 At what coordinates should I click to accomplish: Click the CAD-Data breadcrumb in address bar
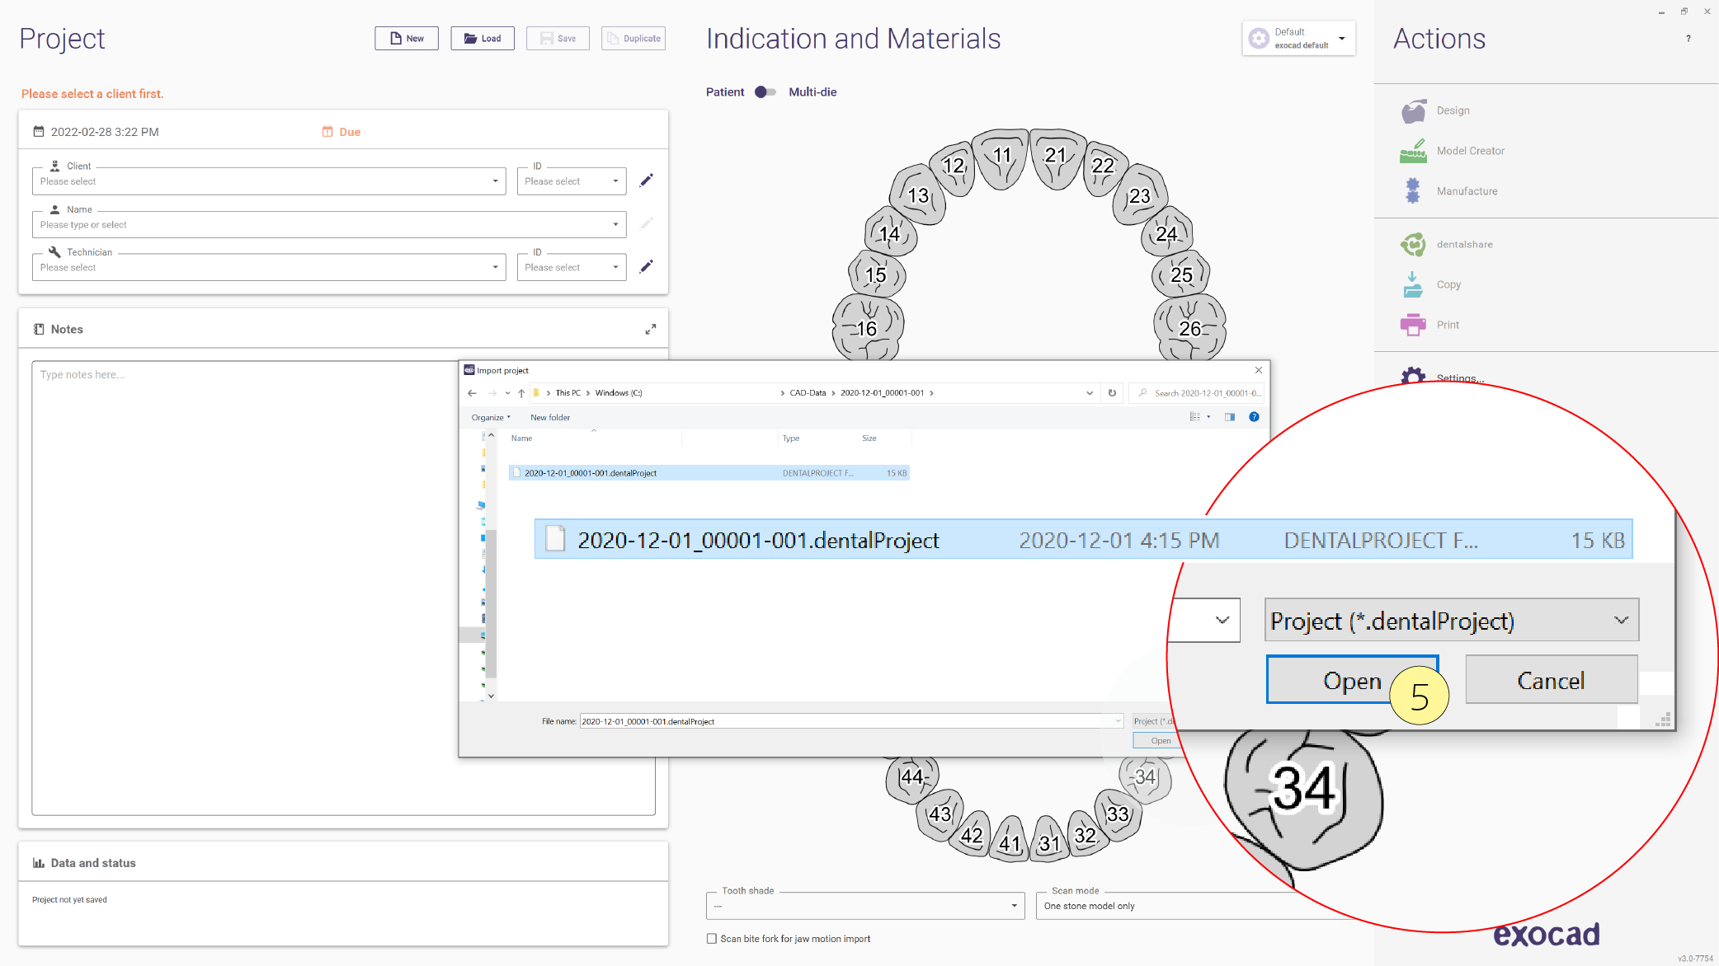tap(808, 393)
